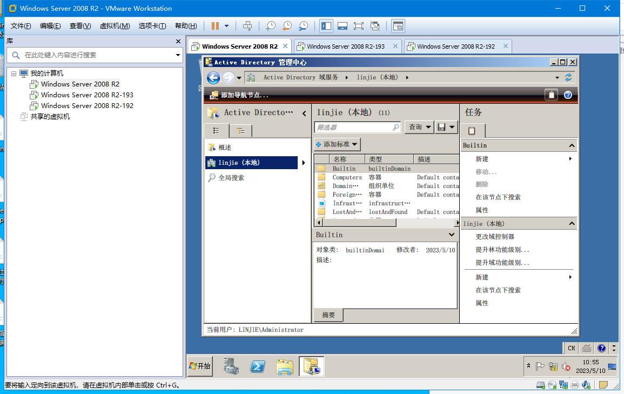Image resolution: width=624 pixels, height=394 pixels.
Task: Open navigation history dropdown beside forward arrow
Action: [x=239, y=78]
